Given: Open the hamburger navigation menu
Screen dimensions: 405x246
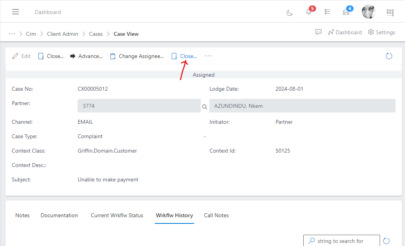Looking at the screenshot, I should (x=16, y=12).
